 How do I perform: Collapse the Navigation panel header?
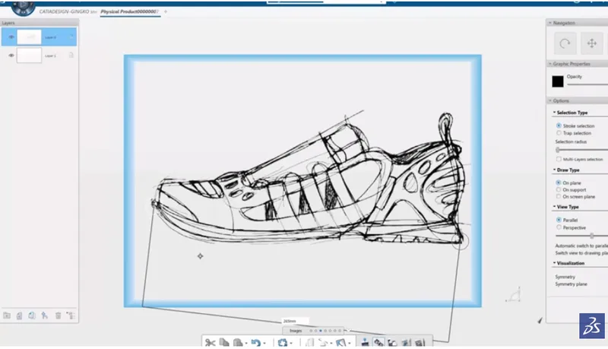pos(549,23)
